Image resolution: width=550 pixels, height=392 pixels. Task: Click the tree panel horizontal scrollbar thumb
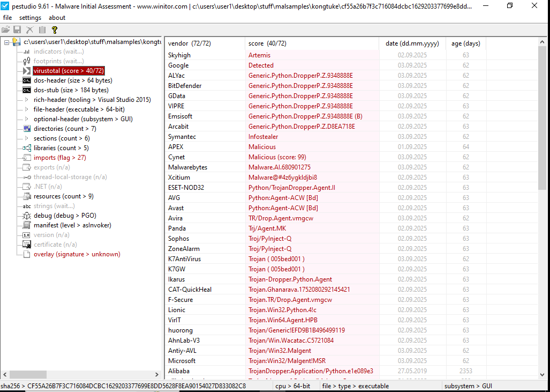pos(28,375)
